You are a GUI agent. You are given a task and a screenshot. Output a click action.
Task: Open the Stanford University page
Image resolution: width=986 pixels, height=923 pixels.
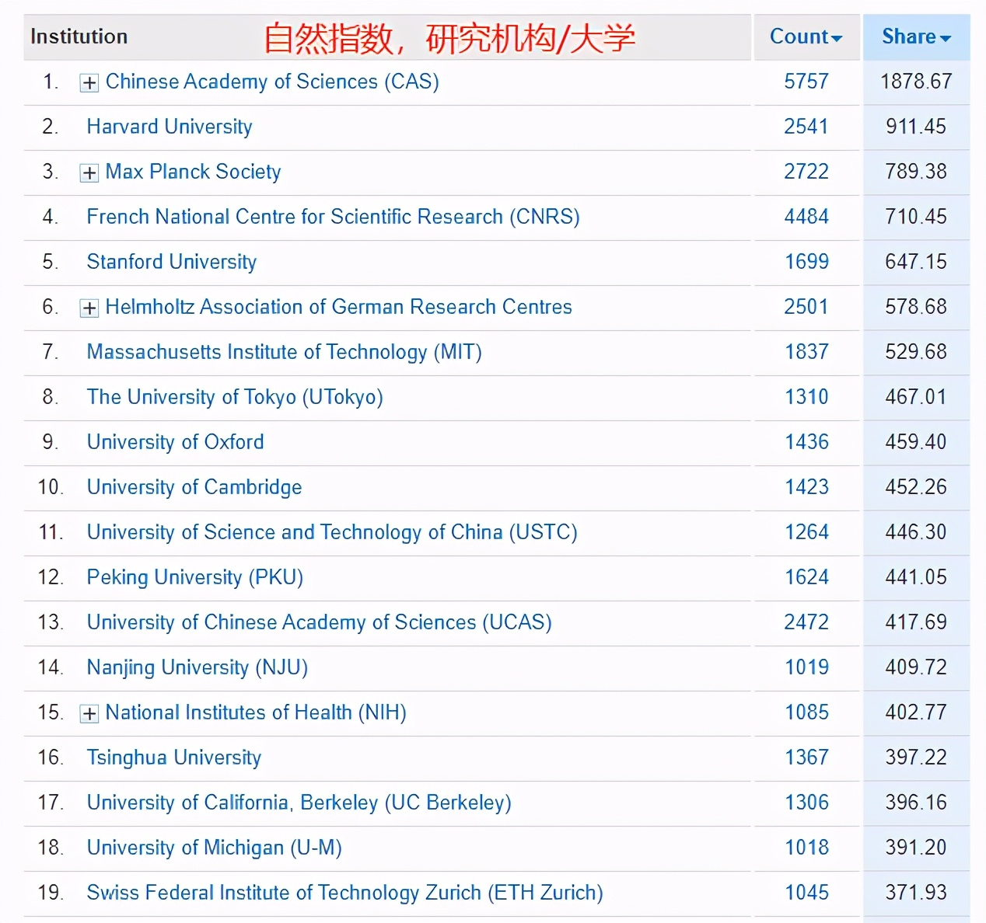[171, 263]
